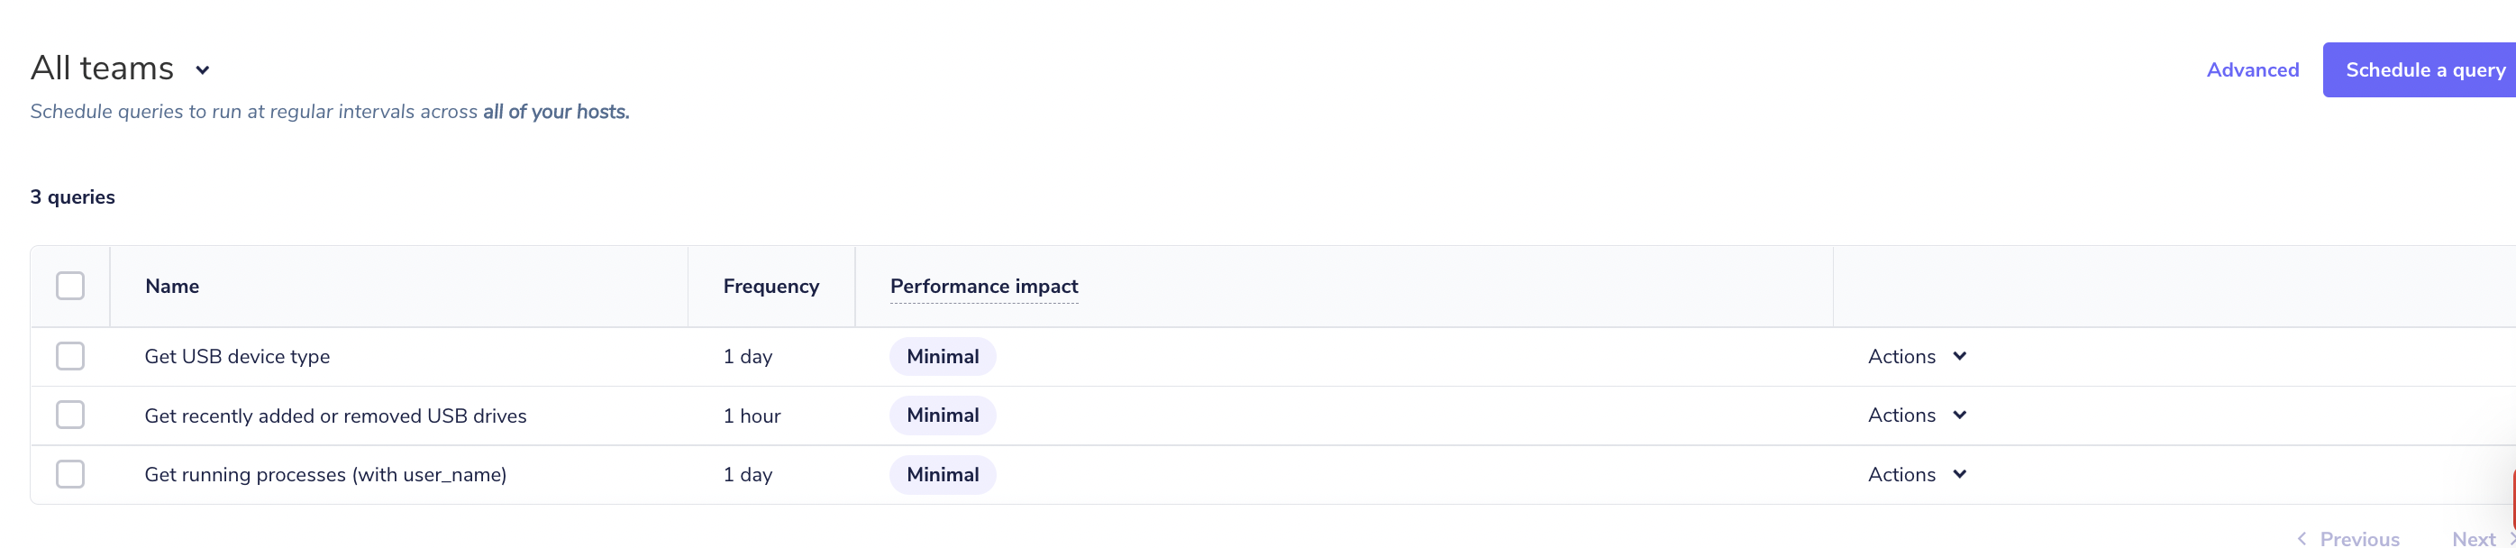Open Actions menu for Get running processes query

pos(1960,474)
